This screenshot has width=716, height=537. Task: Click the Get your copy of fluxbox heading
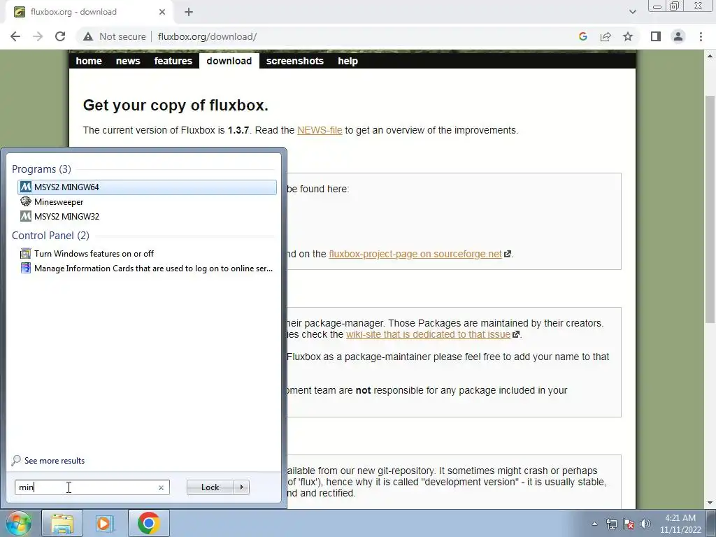[x=176, y=105]
